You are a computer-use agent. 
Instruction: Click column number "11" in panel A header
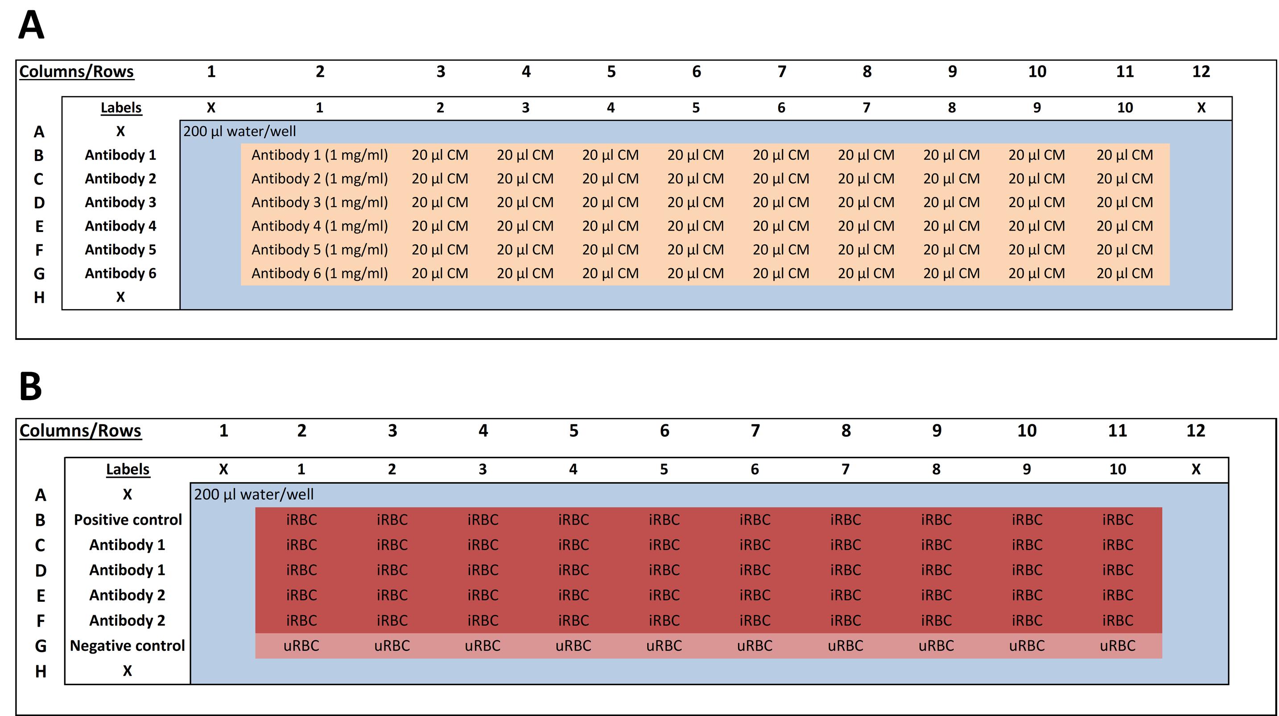coord(1125,72)
